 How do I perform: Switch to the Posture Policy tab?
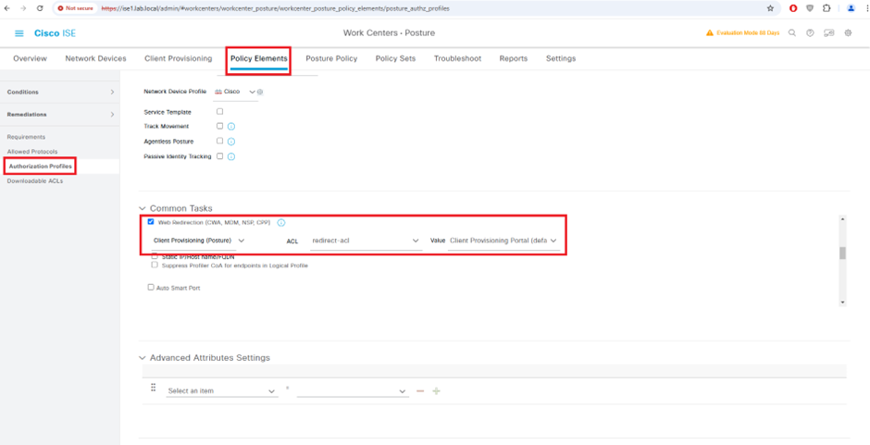click(x=331, y=58)
